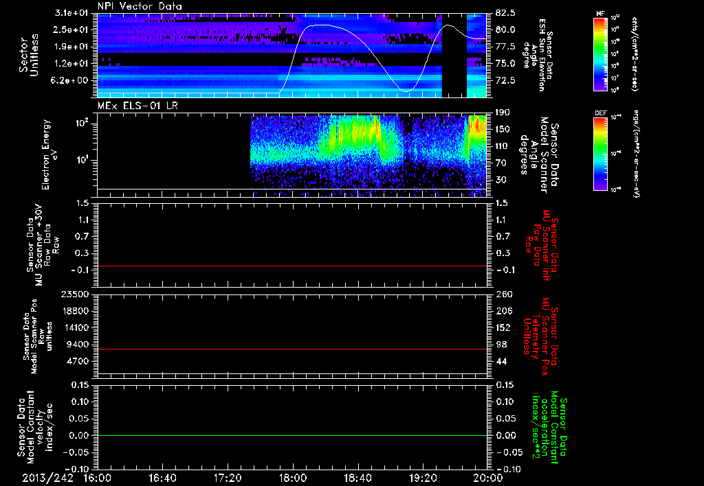Click the 3.1e+01 sector tick value
This screenshot has width=704, height=486.
(x=71, y=13)
